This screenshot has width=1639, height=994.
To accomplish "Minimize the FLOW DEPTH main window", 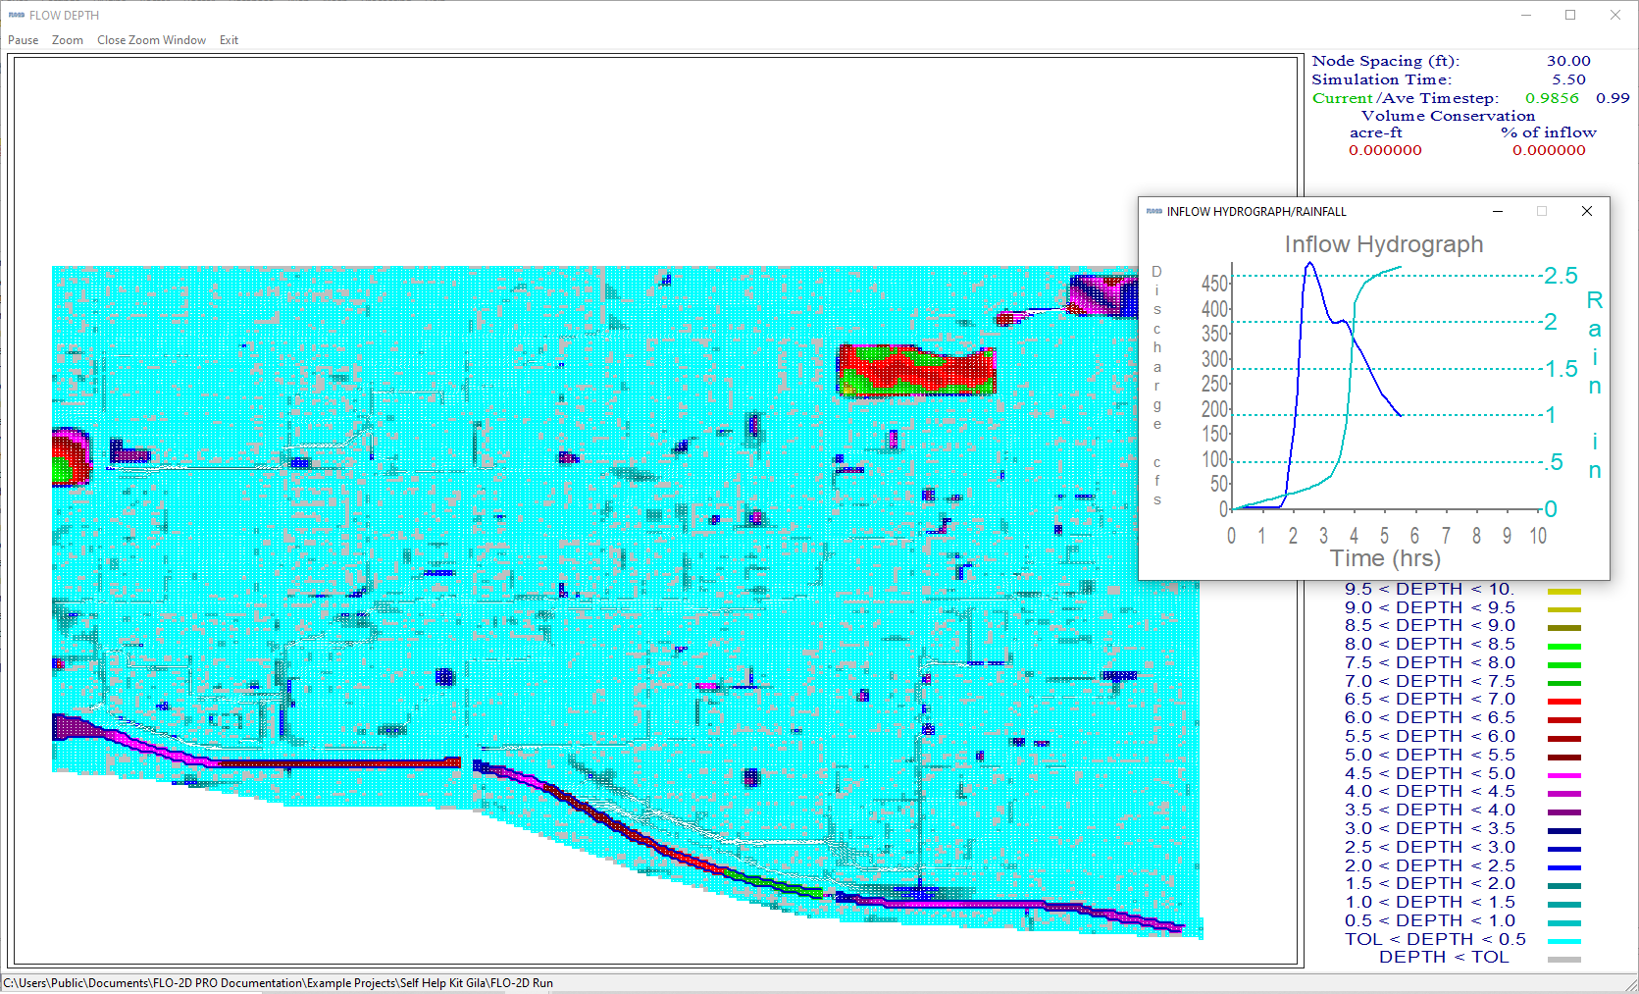I will coord(1526,15).
